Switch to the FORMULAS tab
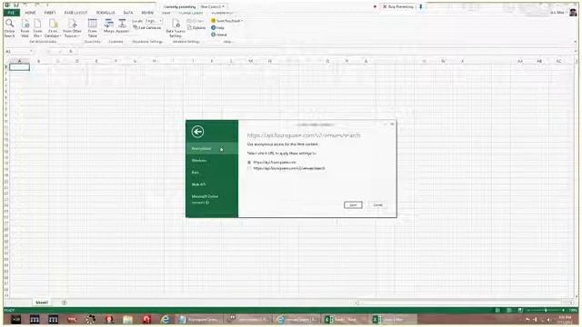 (105, 13)
